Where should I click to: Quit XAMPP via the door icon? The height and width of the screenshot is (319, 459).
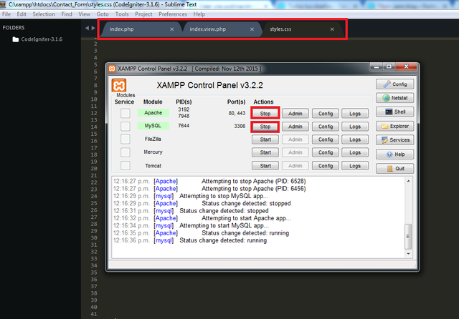[x=394, y=168]
